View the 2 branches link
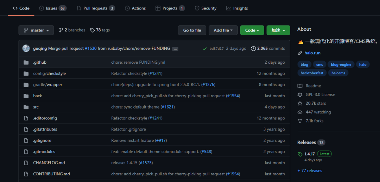This screenshot has width=380, height=182. 72,30
